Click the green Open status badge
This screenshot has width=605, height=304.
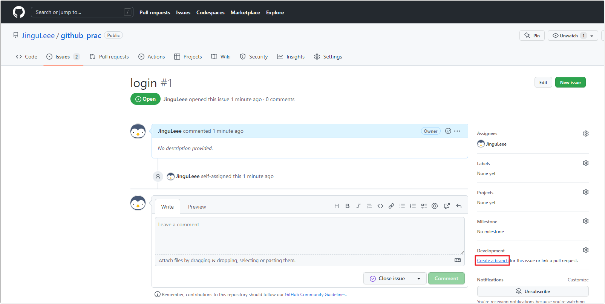[146, 99]
